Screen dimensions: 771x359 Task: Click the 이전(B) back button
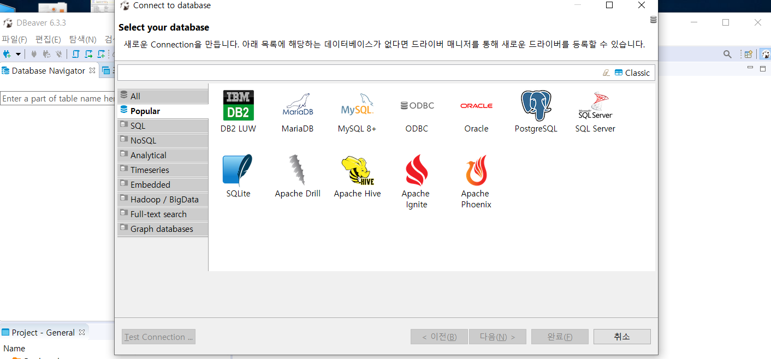[x=439, y=337]
